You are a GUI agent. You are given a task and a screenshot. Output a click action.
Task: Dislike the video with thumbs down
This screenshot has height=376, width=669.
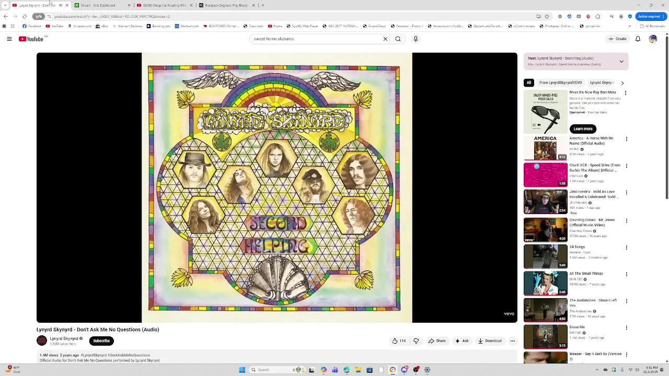point(416,341)
